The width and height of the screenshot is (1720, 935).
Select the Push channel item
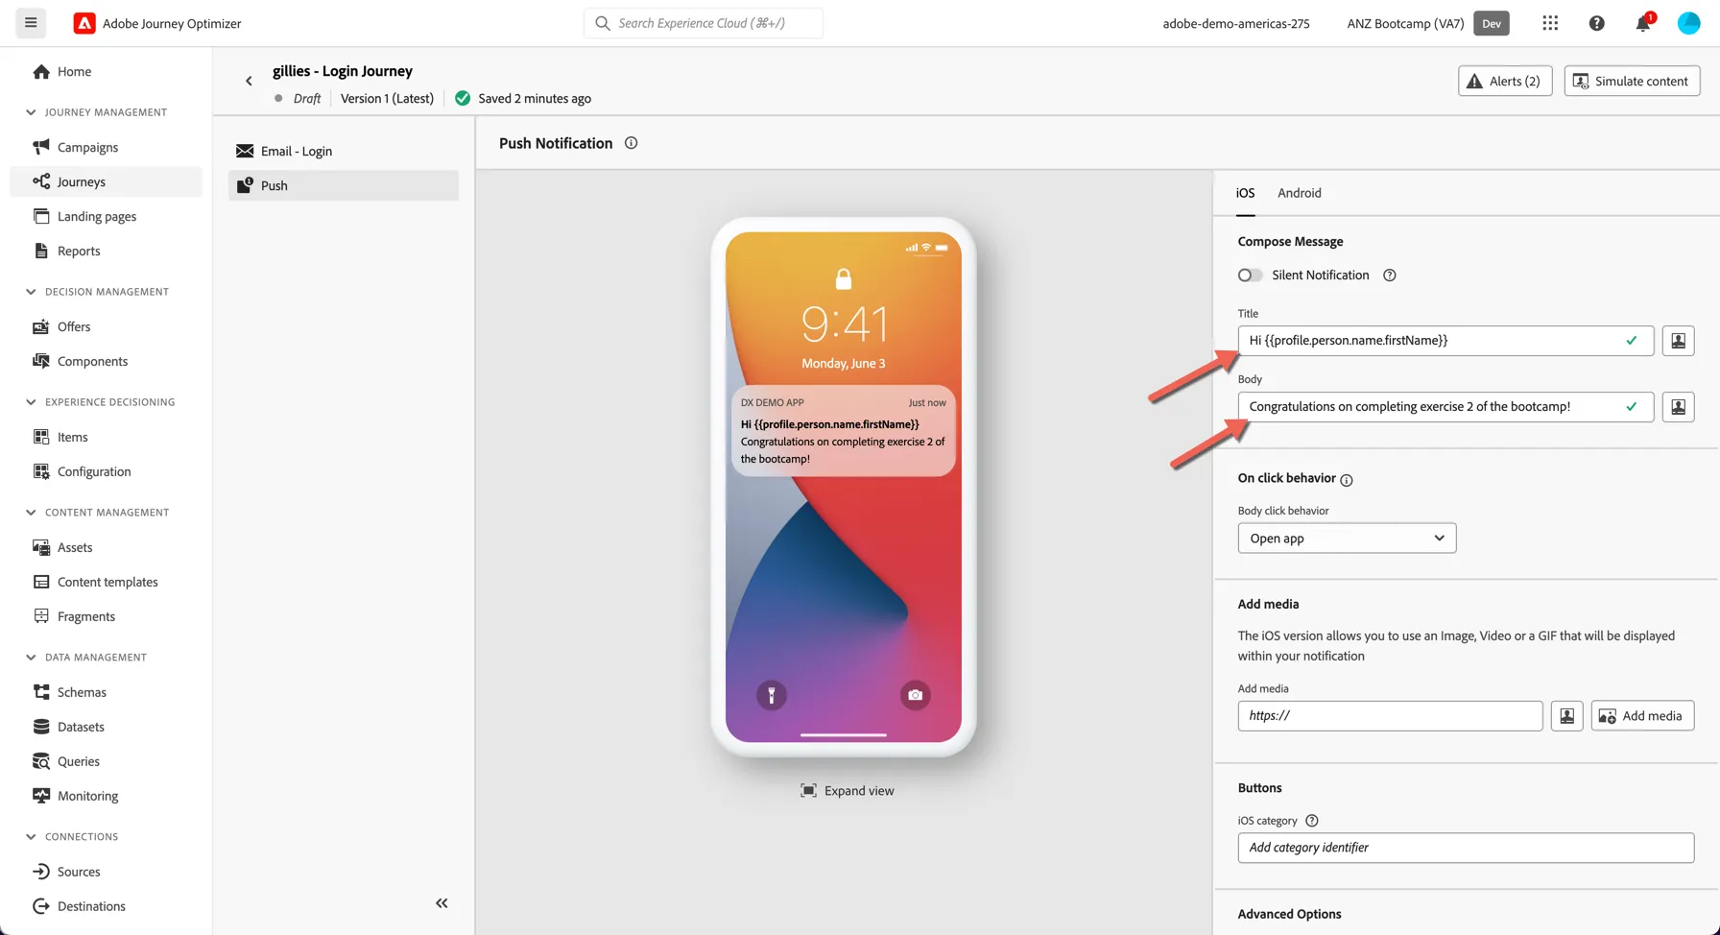(x=344, y=185)
